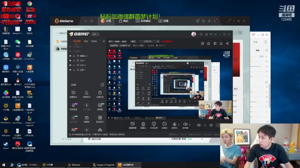Switch to League of Legends taskbar item
Viewport: 300px width, 168px height.
[x=104, y=165]
